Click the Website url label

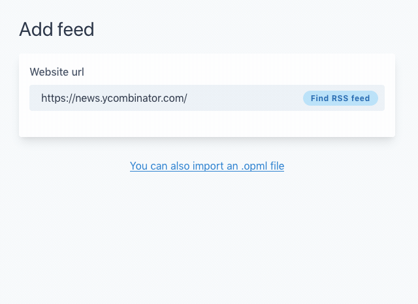pyautogui.click(x=57, y=72)
